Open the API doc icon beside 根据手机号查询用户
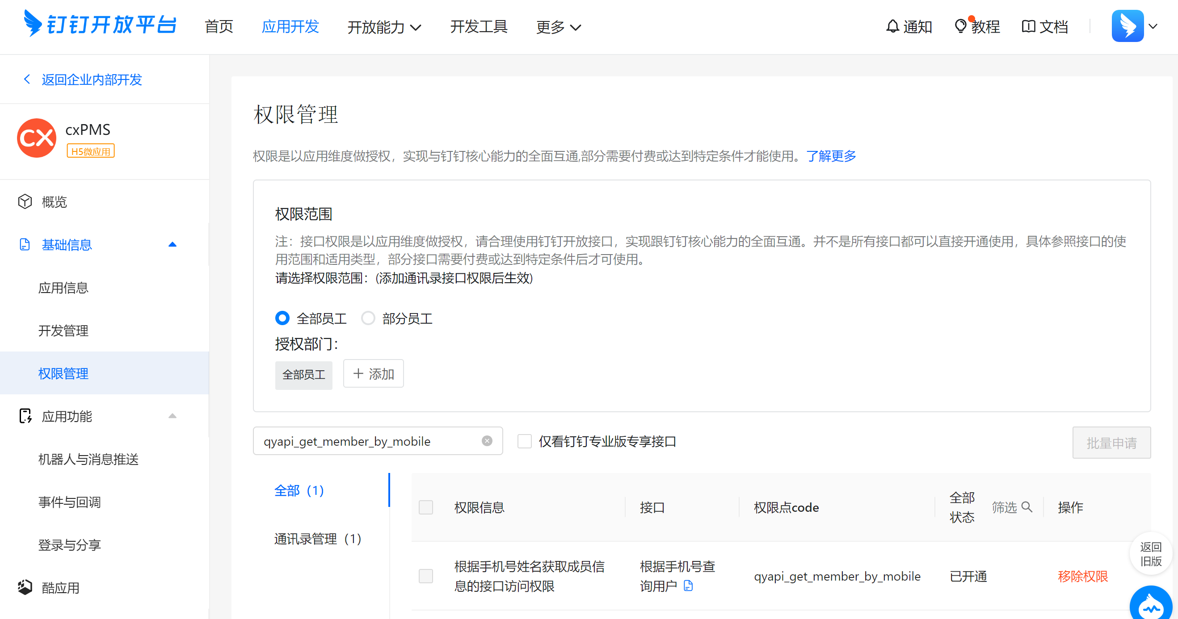This screenshot has width=1178, height=619. click(688, 586)
